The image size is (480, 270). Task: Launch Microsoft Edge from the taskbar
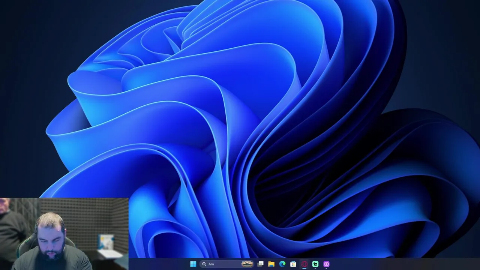pos(282,264)
